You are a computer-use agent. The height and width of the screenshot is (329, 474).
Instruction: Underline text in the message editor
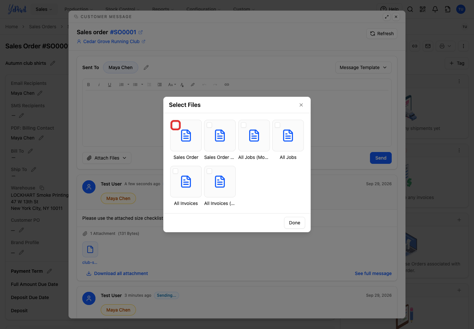[110, 85]
